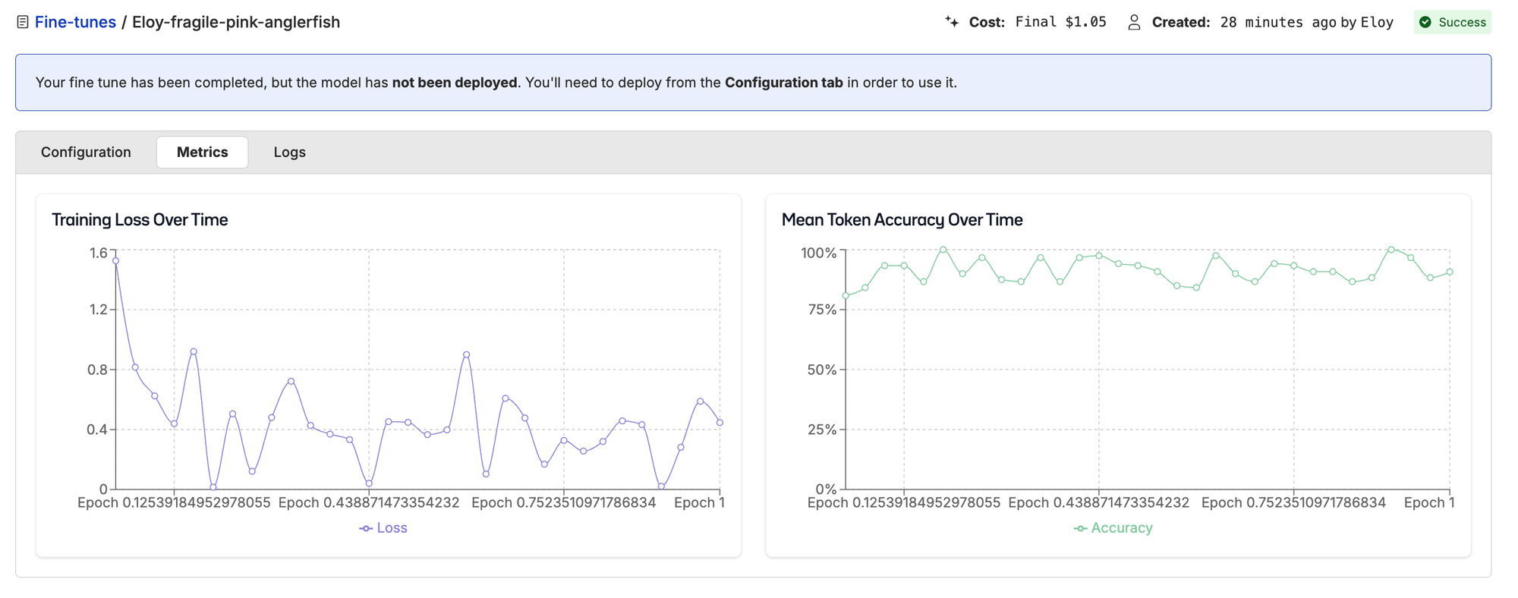Click the Final $1.05 cost value

[1060, 22]
